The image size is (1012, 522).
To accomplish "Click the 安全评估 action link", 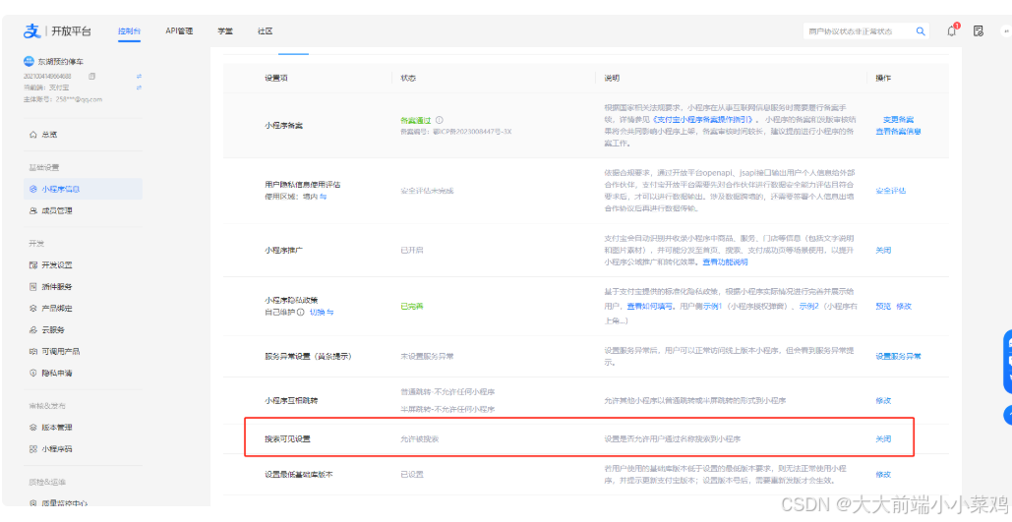I will [x=891, y=191].
